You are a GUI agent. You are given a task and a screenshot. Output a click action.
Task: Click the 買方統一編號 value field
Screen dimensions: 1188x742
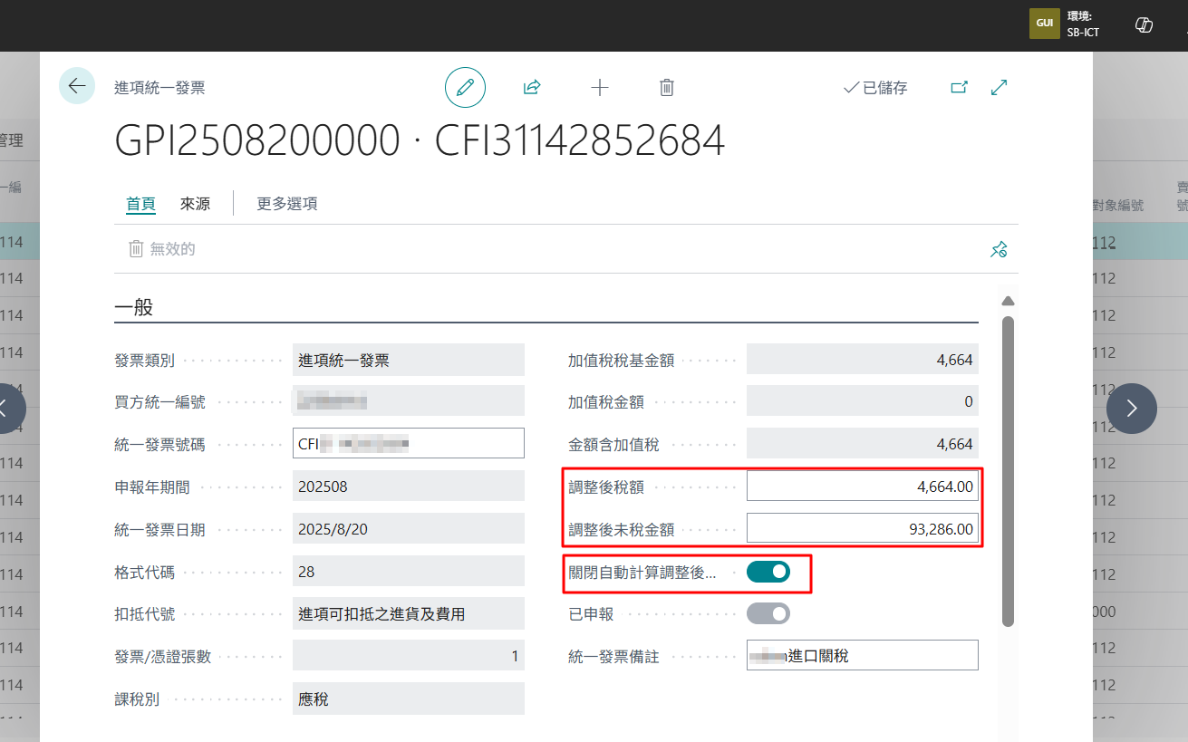pyautogui.click(x=409, y=400)
